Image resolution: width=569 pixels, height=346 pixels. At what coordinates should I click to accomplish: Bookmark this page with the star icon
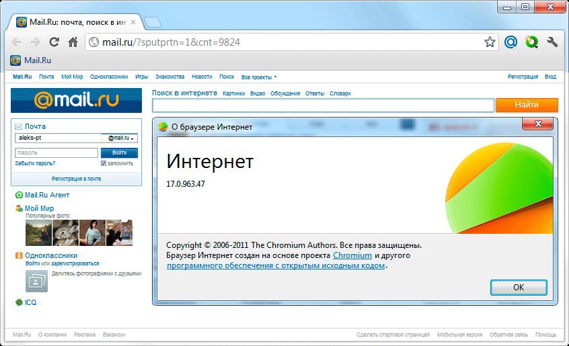pos(490,42)
